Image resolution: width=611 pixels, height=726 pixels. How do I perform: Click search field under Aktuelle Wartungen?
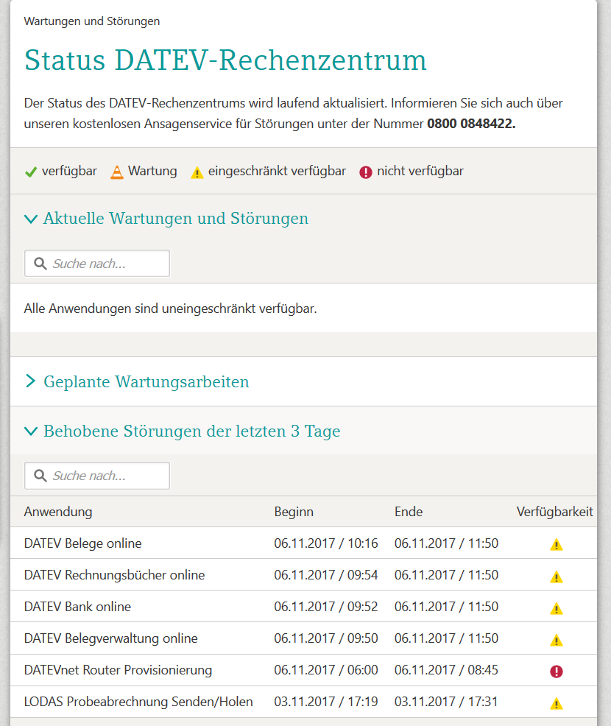(97, 264)
